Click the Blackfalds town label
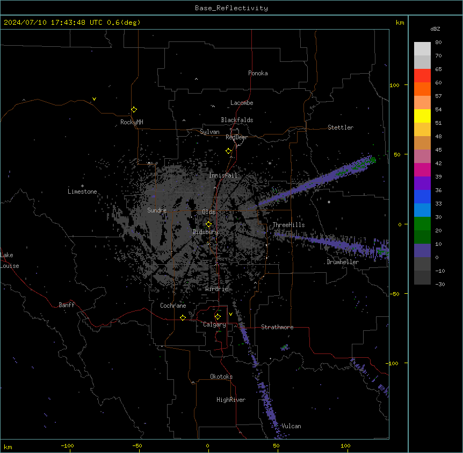463x453 pixels. pyautogui.click(x=237, y=120)
